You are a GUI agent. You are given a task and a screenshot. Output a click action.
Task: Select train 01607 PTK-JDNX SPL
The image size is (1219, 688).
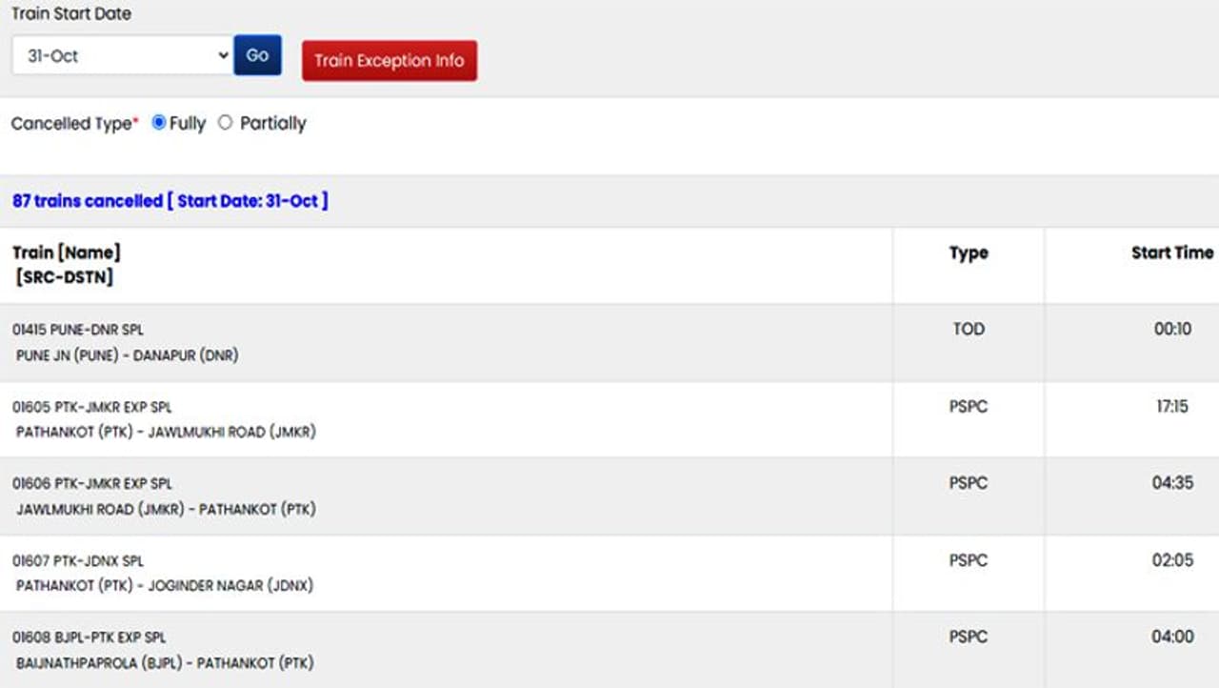click(x=78, y=560)
